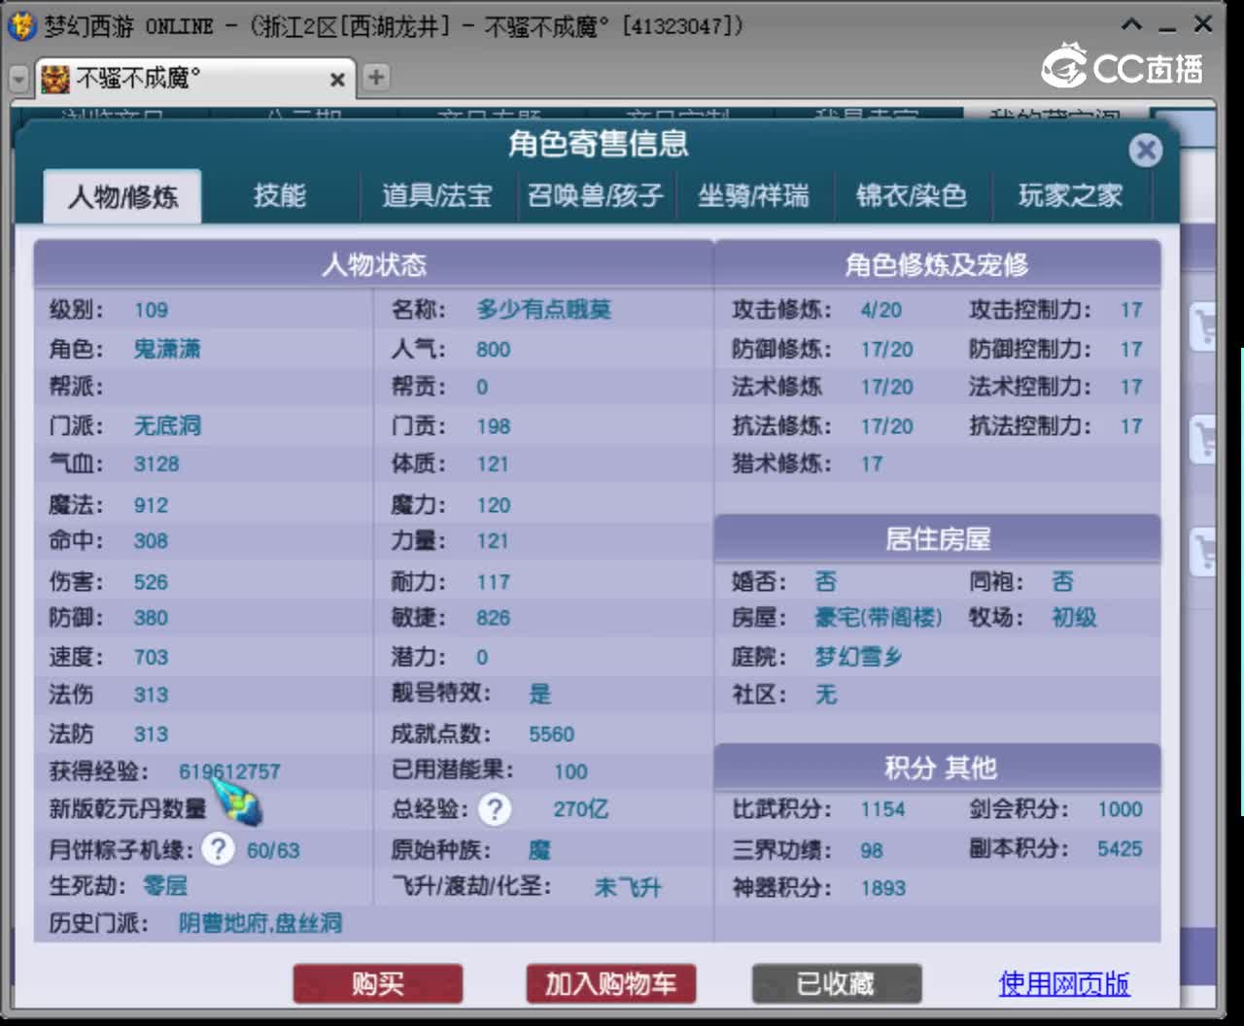Screen dimensions: 1244x1026
Task: Click the 攻击修炼 value 4/20
Action: tap(881, 311)
